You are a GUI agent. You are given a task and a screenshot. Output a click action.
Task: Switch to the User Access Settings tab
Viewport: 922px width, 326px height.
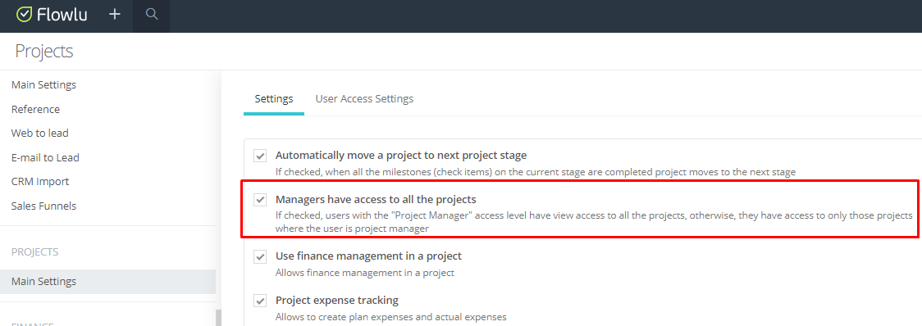click(x=364, y=98)
